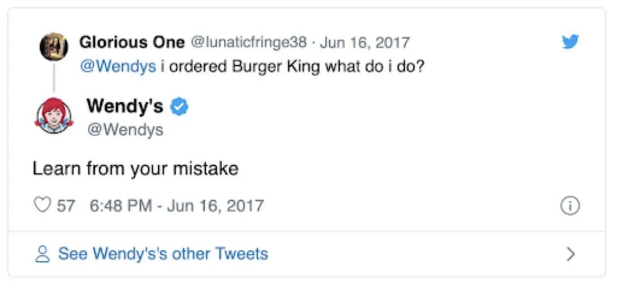The height and width of the screenshot is (284, 617).
Task: Open tweet information via the circled i icon
Action: [571, 205]
